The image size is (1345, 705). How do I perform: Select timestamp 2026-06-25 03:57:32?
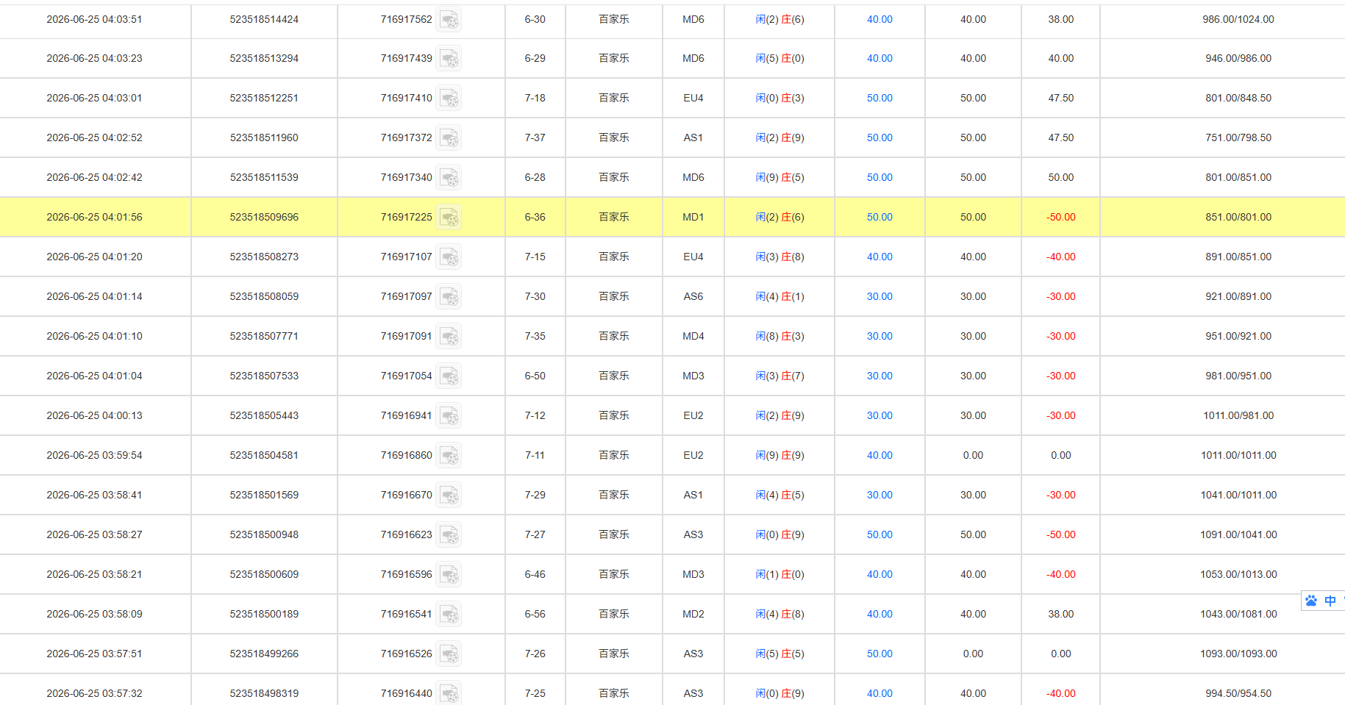coord(94,693)
